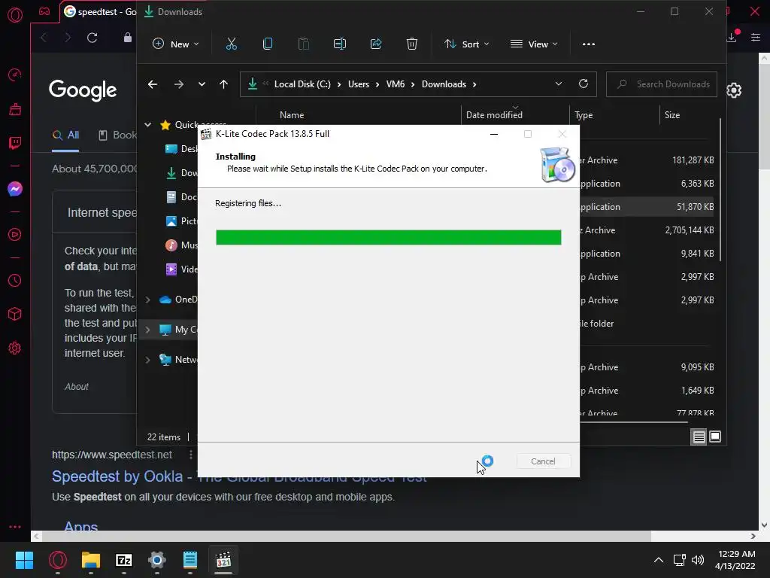Open recent locations dropdown chevron
Viewport: 770px width, 578px height.
pos(202,84)
